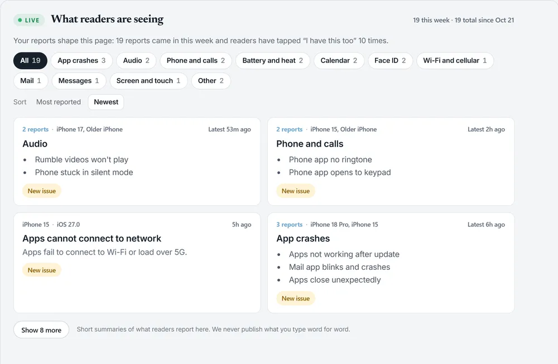Image resolution: width=558 pixels, height=364 pixels.
Task: Click 'iOS 27.0' version text
Action: 68,225
